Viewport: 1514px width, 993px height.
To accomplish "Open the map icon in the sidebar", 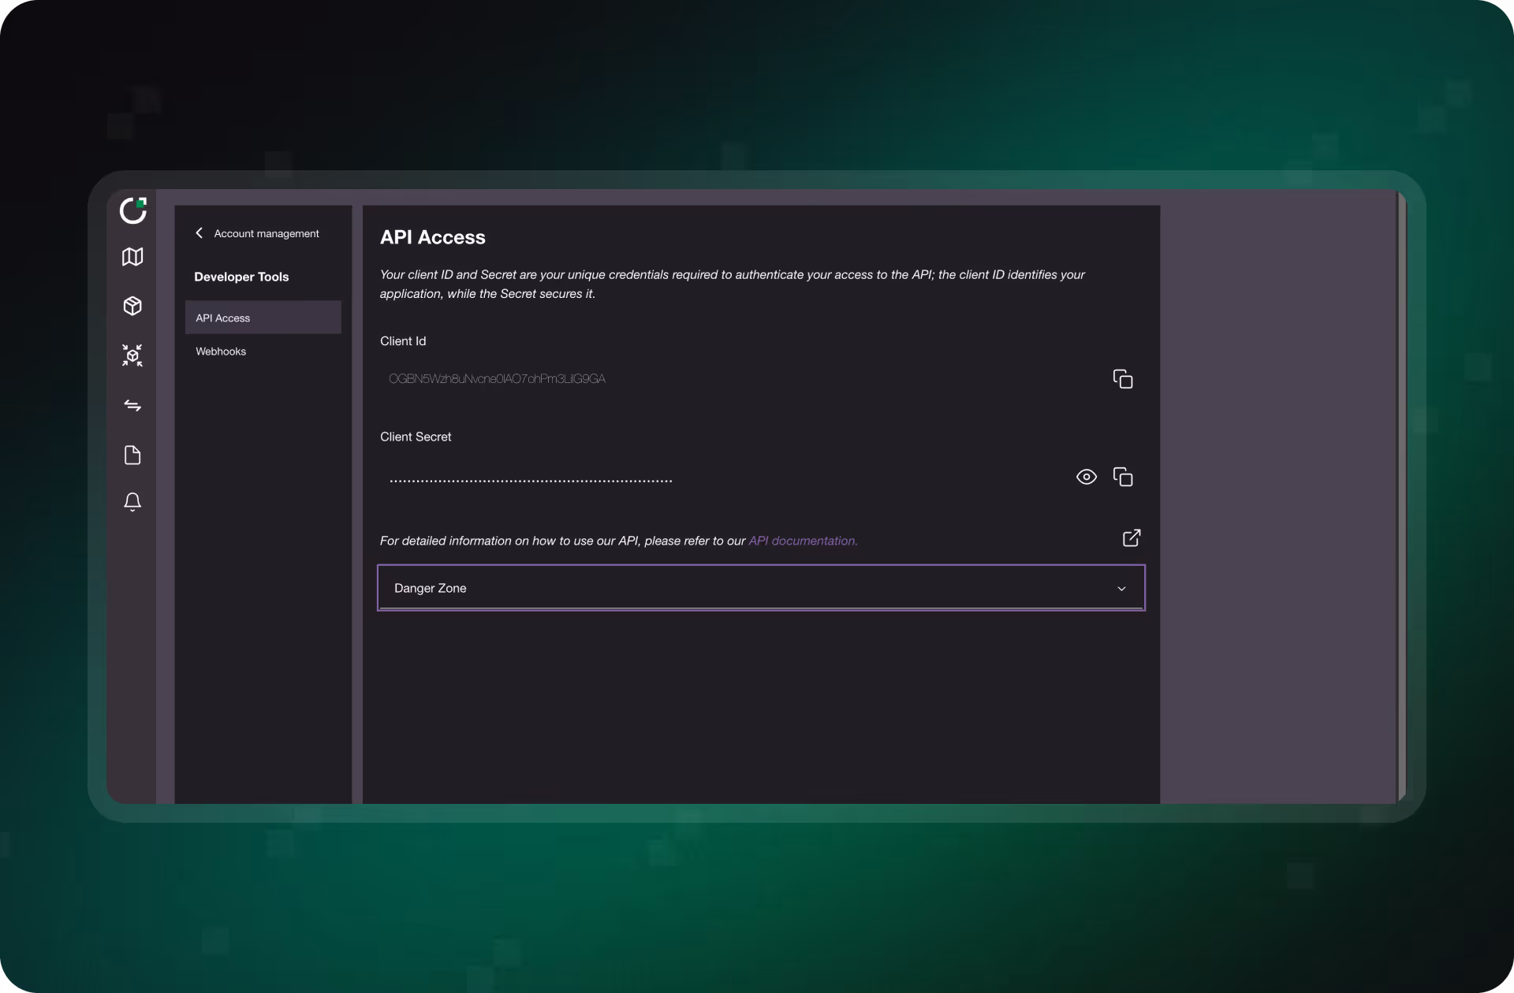I will 132,257.
